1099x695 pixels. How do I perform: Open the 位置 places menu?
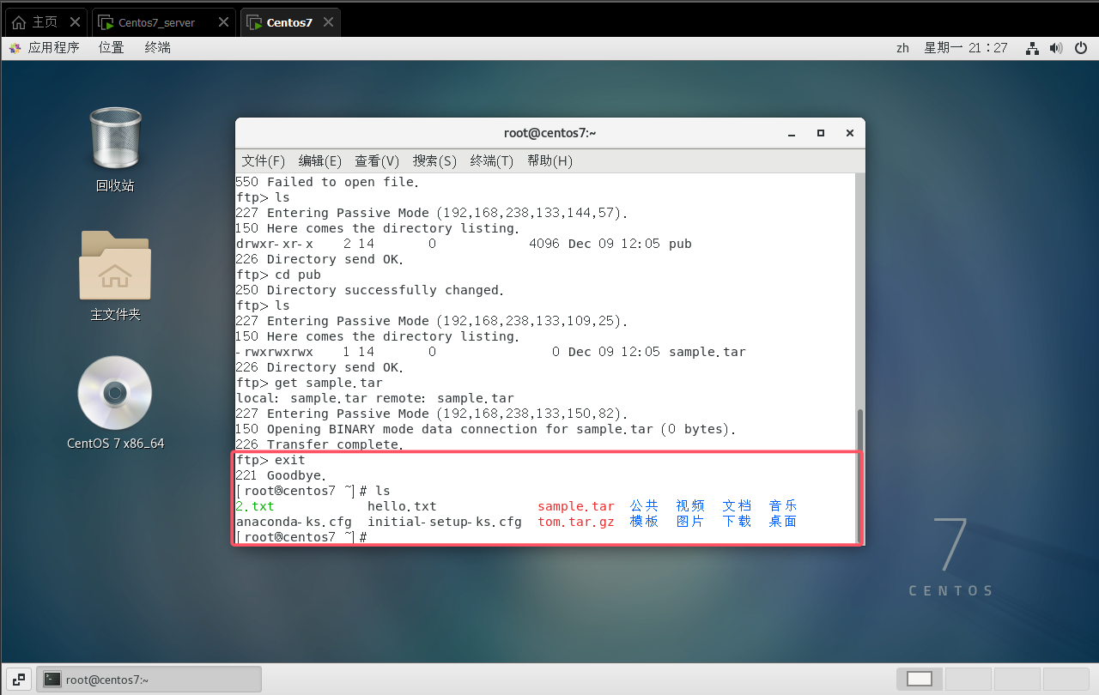click(111, 48)
